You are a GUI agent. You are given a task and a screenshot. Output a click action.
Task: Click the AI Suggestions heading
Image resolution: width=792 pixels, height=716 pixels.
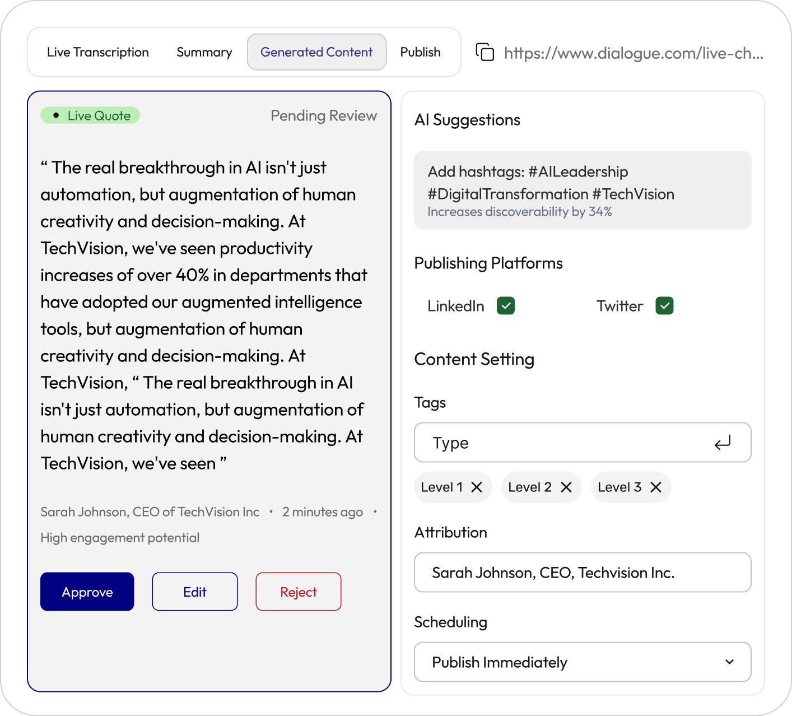coord(467,120)
